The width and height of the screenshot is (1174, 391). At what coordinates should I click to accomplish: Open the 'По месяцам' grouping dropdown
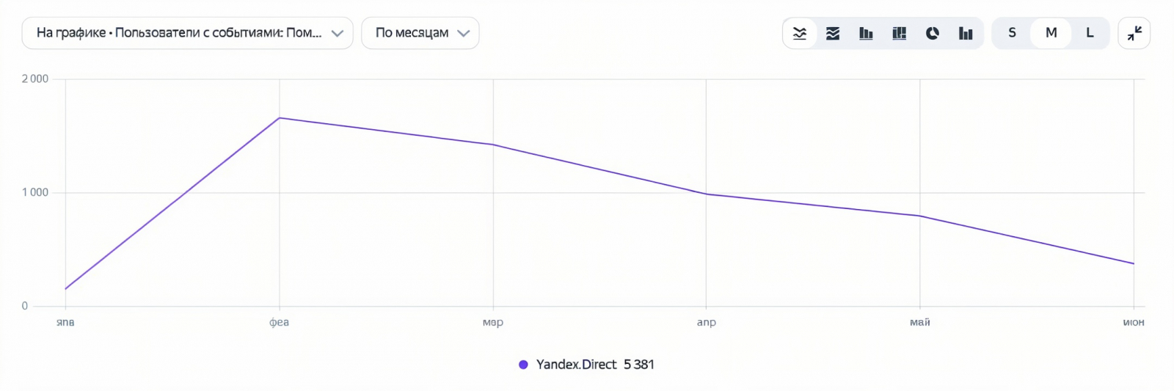[420, 33]
